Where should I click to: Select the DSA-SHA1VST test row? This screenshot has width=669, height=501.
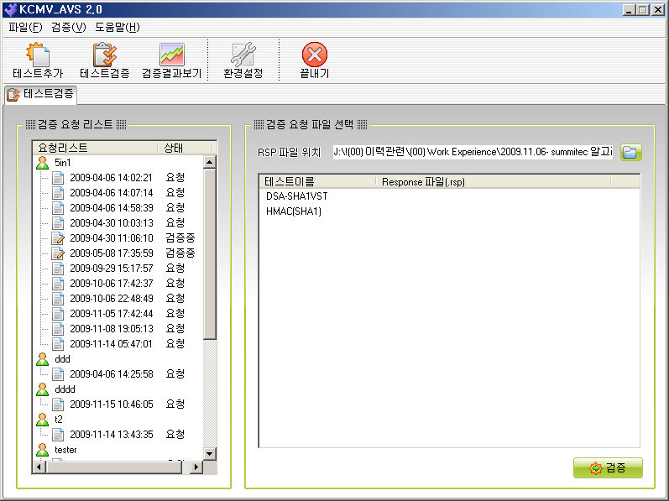296,196
